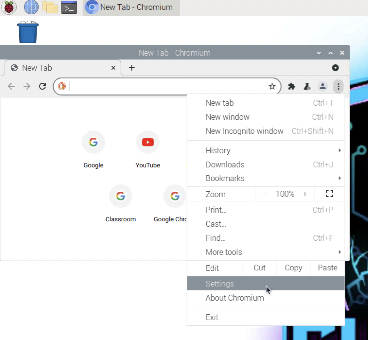Choose New window from the menu
Screen dimensions: 368x340
tap(266, 117)
